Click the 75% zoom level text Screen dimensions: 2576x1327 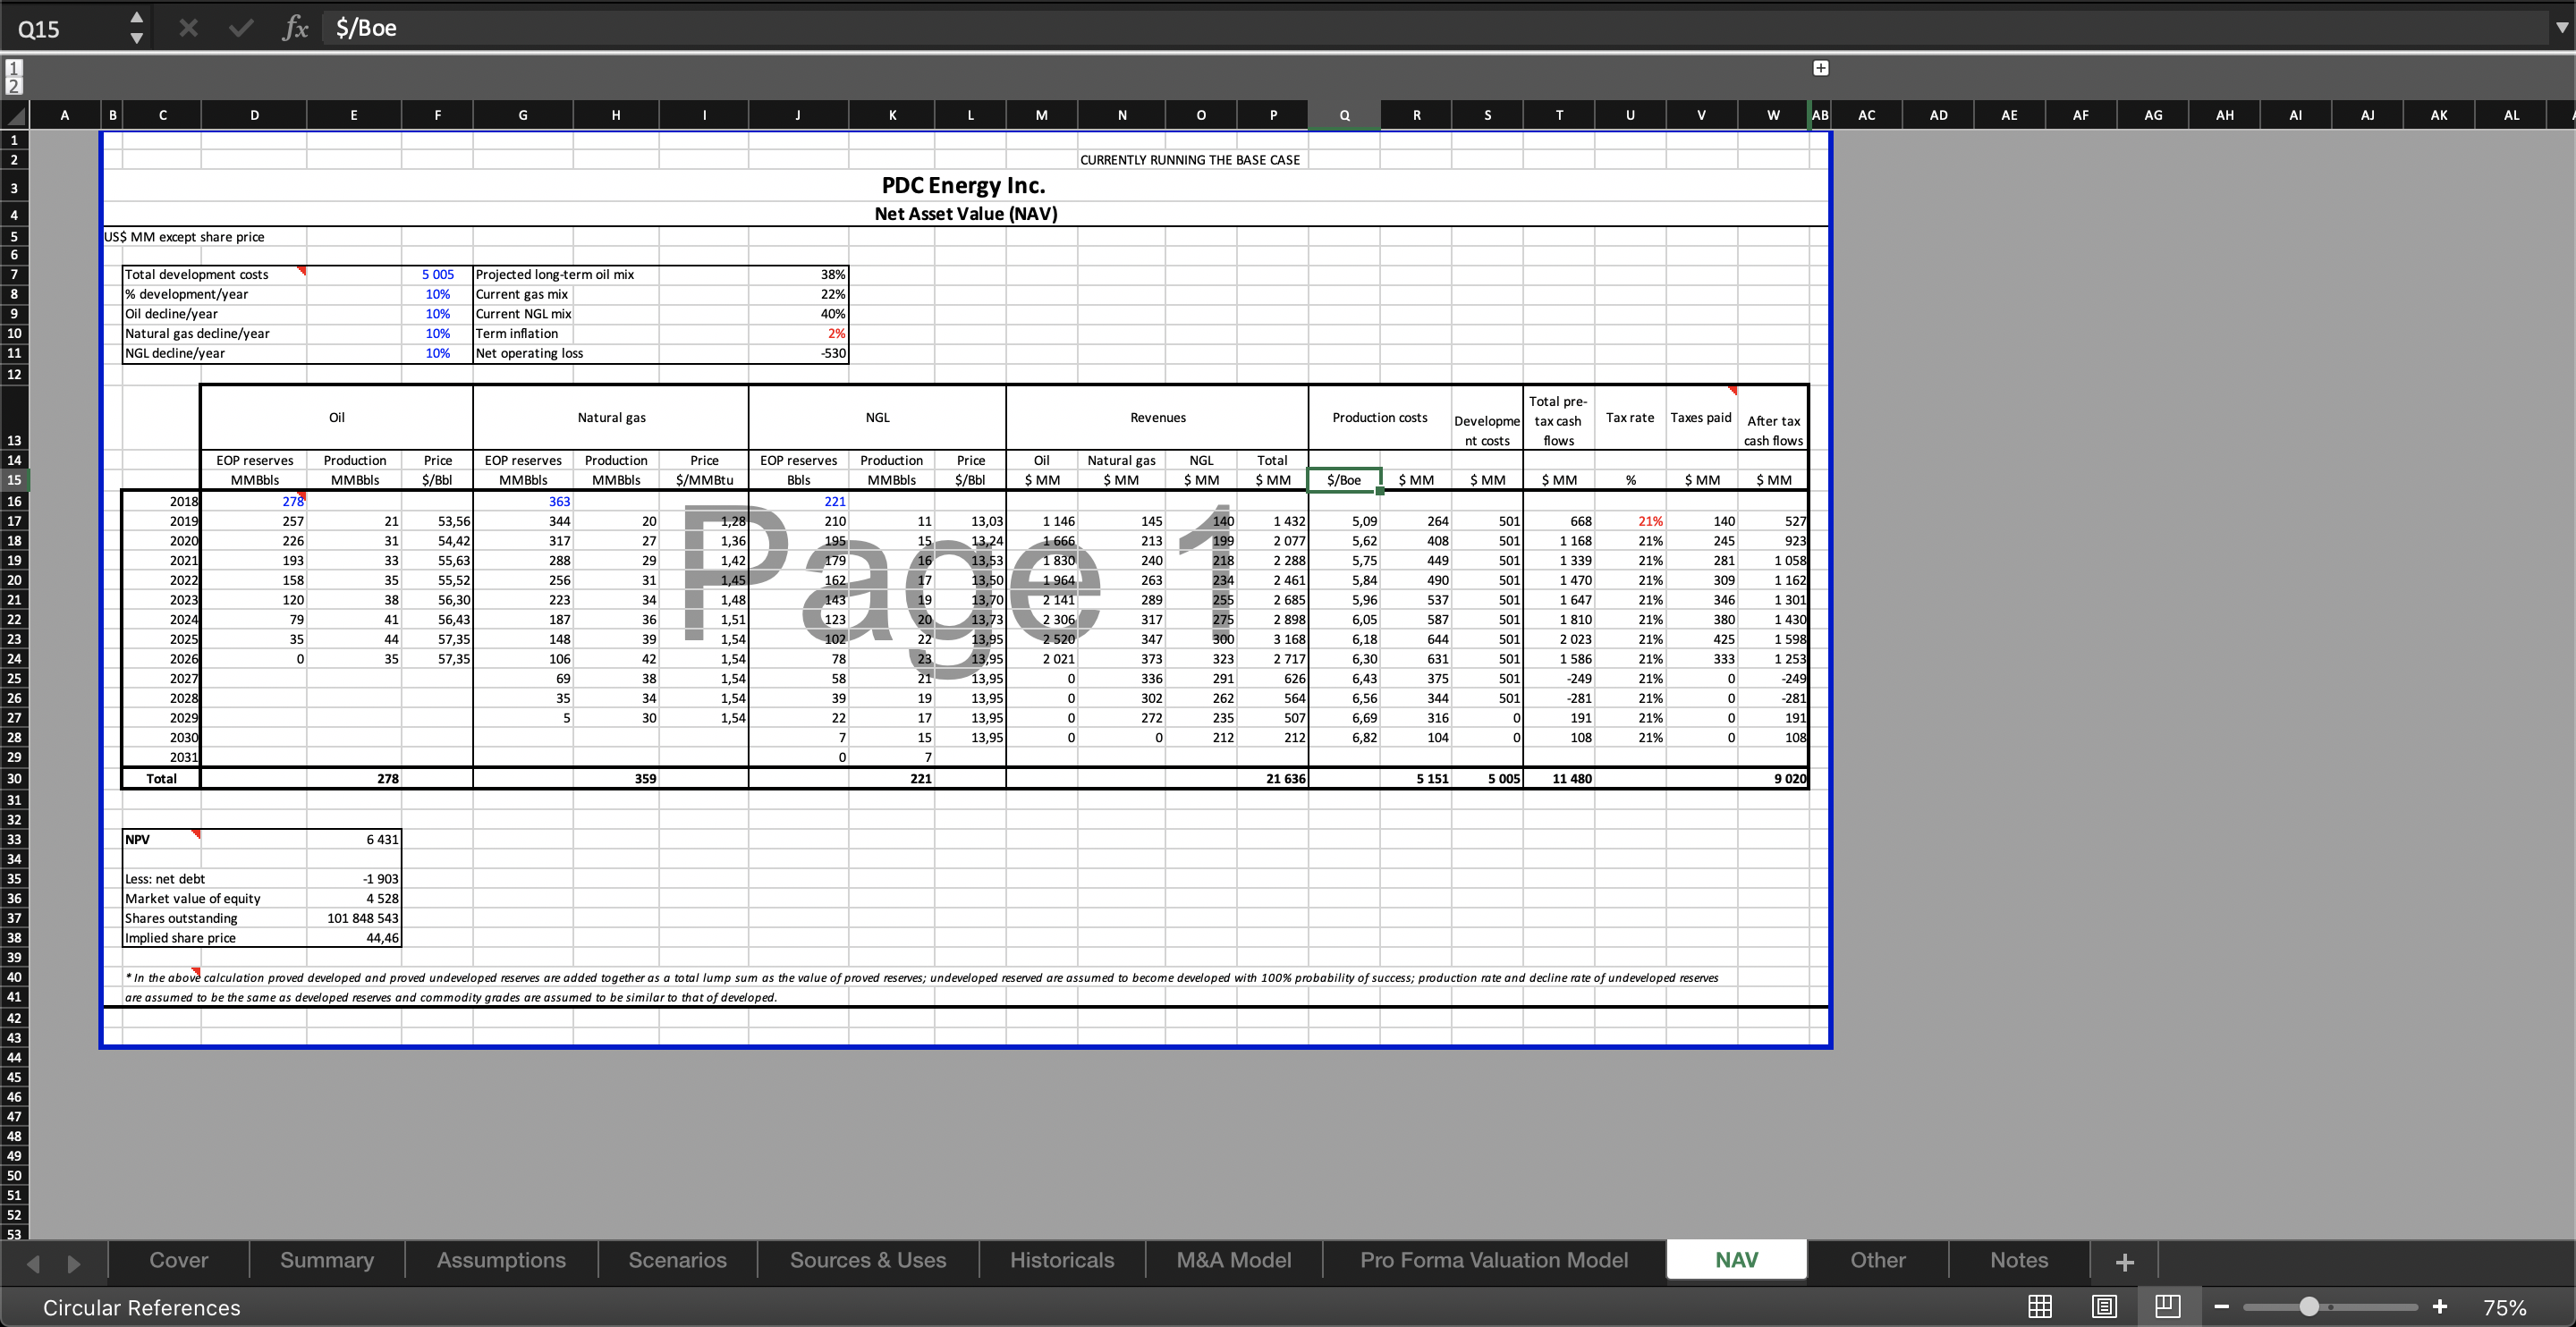coord(2506,1308)
